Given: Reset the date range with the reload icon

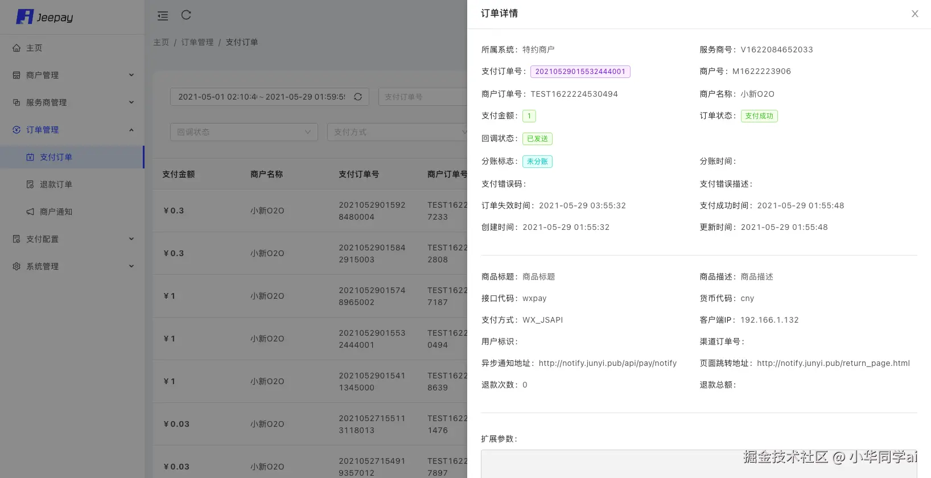Looking at the screenshot, I should click(358, 97).
